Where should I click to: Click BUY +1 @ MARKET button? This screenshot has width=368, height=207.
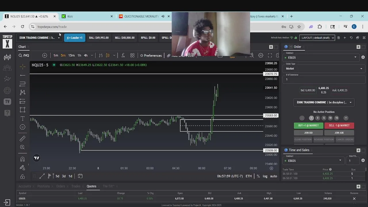(x=308, y=125)
